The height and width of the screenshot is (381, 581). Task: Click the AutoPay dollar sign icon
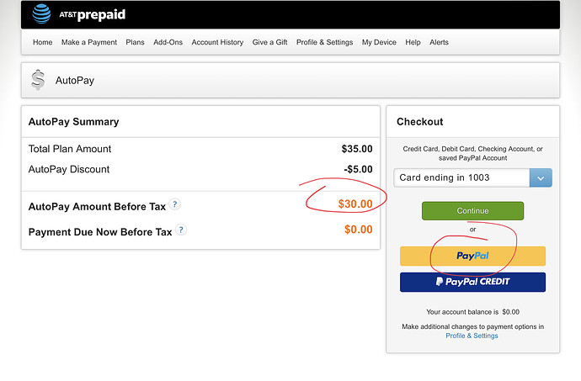click(38, 80)
